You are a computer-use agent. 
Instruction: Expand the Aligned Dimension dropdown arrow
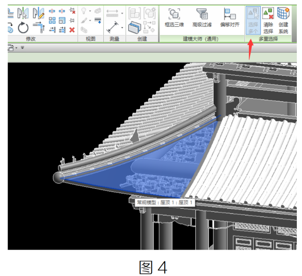[122, 28]
